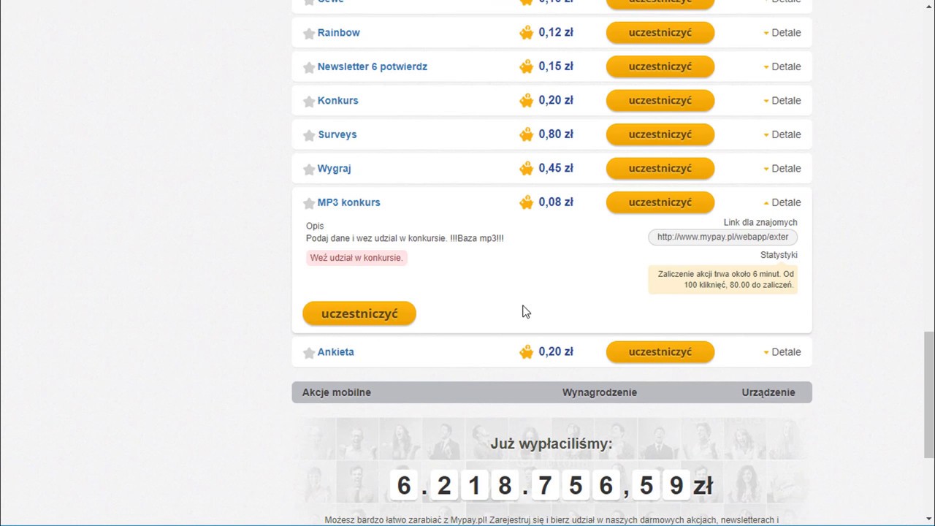Collapse Detale for MP3 konkurs
Image resolution: width=935 pixels, height=526 pixels.
(782, 202)
